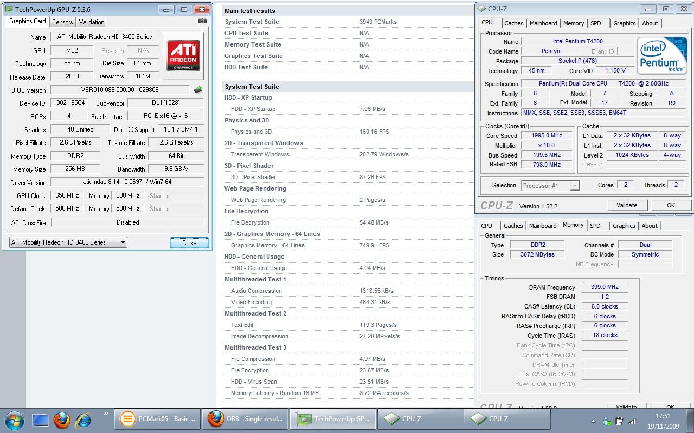Open Memory tab in CPU-Z processor window
Viewport: 694px width, 433px height.
[574, 23]
